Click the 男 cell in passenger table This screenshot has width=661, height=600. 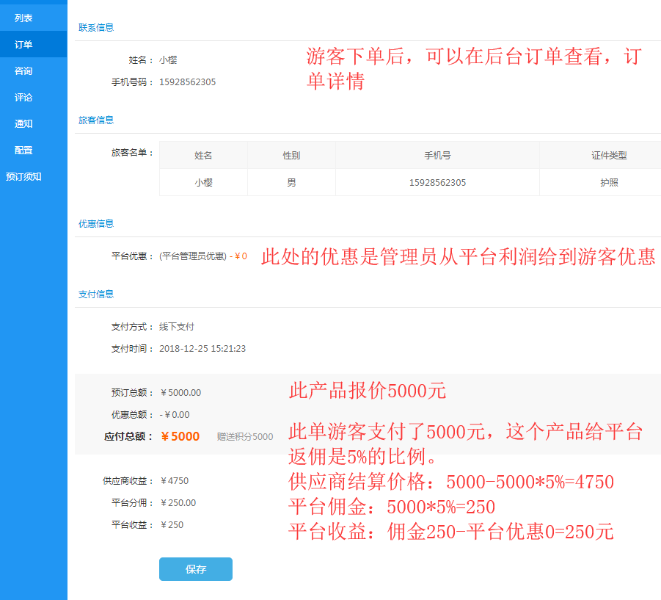coord(291,182)
